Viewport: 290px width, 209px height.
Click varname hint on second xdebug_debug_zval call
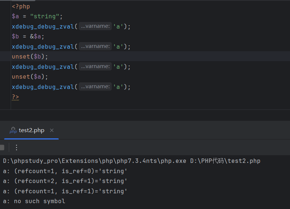(95, 46)
